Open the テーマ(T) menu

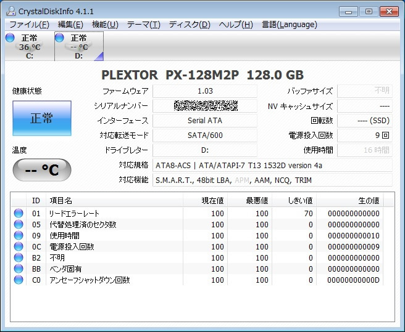coord(144,25)
